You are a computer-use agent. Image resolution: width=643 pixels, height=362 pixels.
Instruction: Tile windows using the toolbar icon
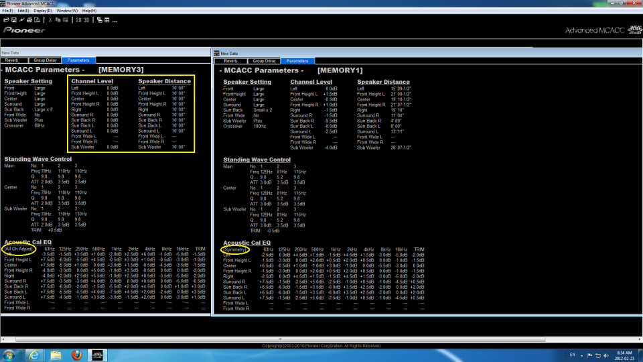click(106, 20)
